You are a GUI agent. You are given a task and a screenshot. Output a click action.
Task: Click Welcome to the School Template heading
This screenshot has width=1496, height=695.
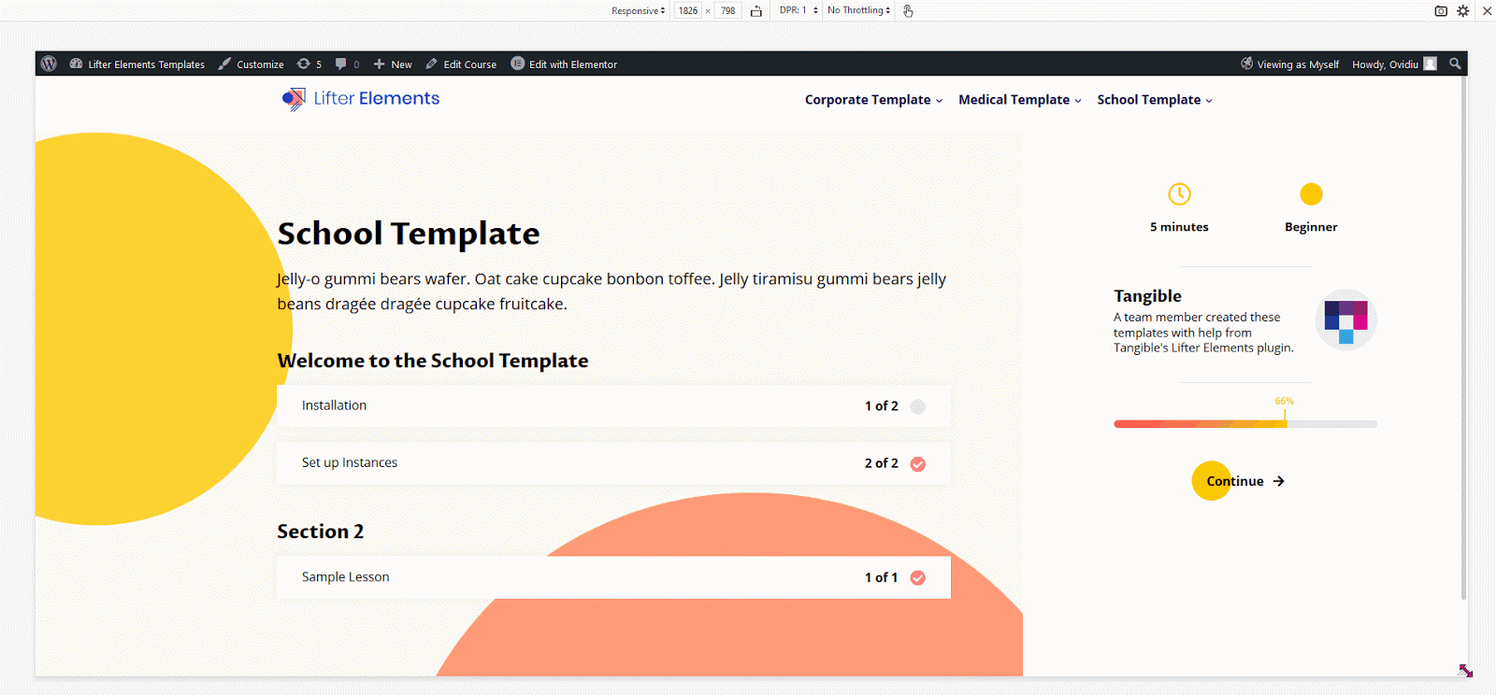click(x=433, y=361)
